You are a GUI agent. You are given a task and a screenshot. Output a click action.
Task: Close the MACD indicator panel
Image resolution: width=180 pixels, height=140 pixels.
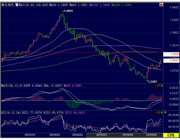161,86
